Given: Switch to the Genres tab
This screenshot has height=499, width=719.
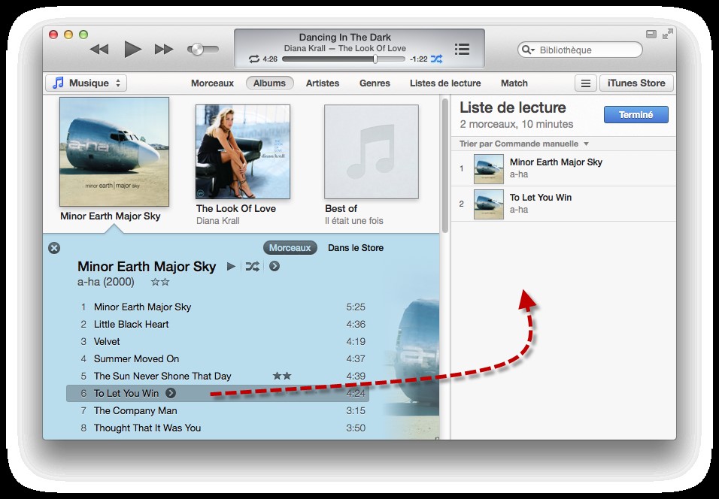Looking at the screenshot, I should pyautogui.click(x=375, y=83).
